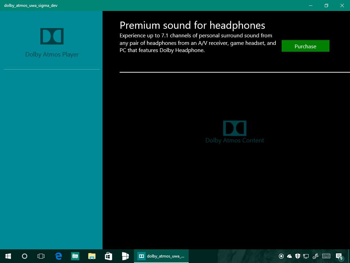Click the Dolby logo in the sidebar
Image resolution: width=350 pixels, height=263 pixels.
(x=52, y=36)
